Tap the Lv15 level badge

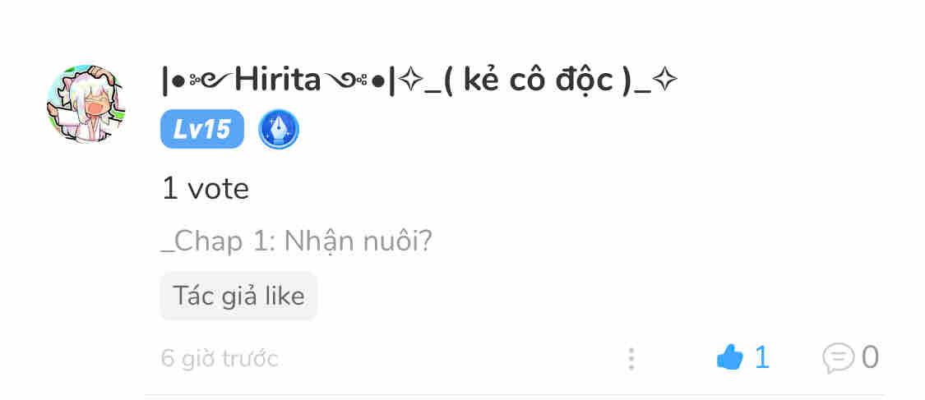coord(201,129)
